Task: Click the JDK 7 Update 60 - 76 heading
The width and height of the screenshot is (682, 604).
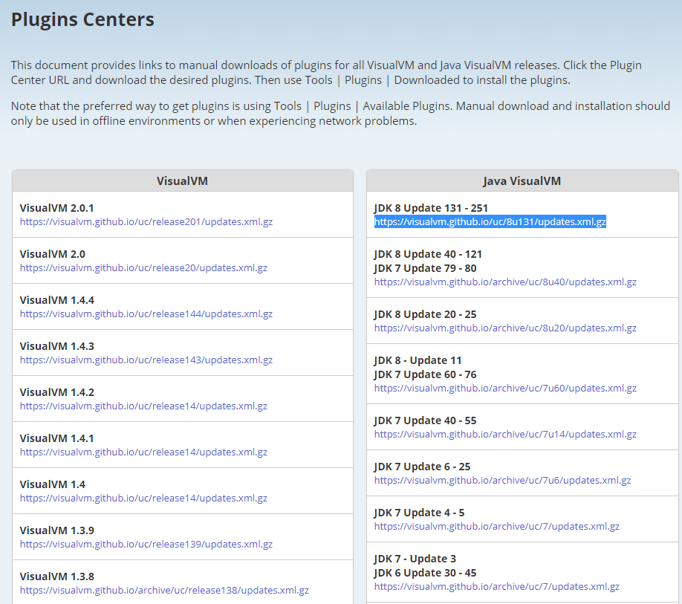Action: click(426, 375)
